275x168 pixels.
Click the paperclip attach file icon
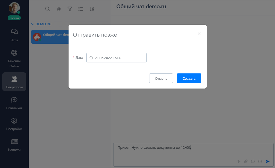pos(246,161)
